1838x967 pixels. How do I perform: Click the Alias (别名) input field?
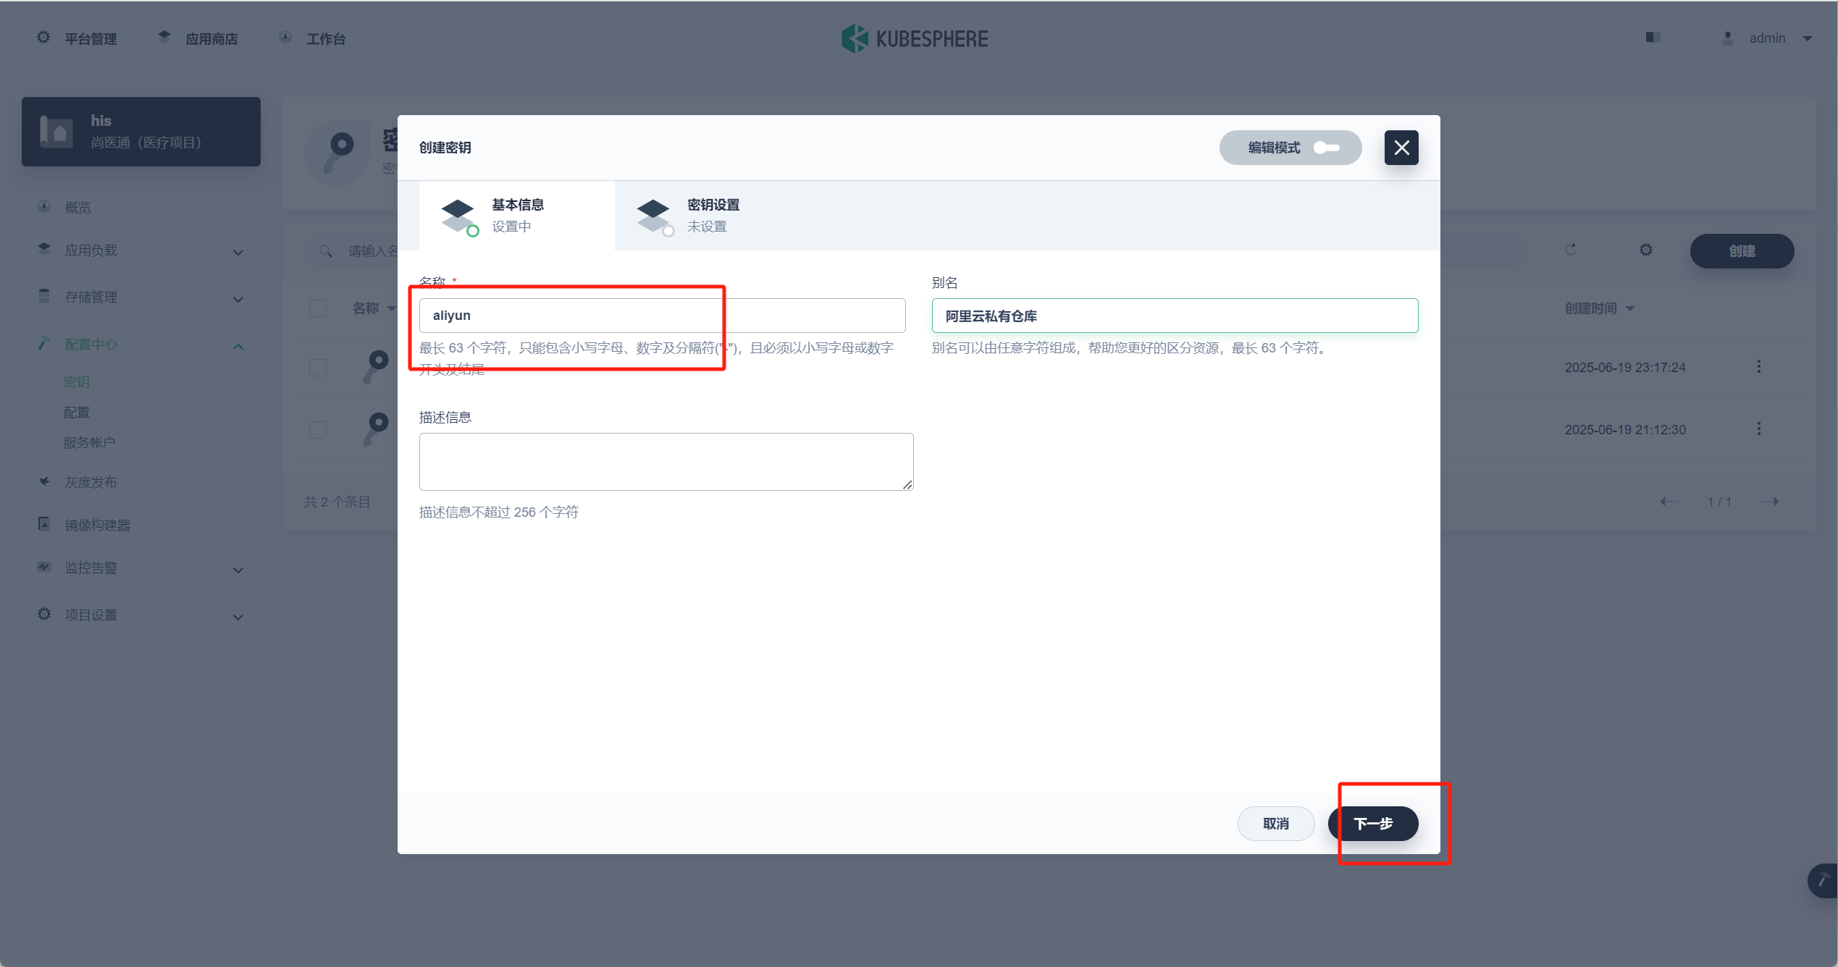(x=1175, y=316)
